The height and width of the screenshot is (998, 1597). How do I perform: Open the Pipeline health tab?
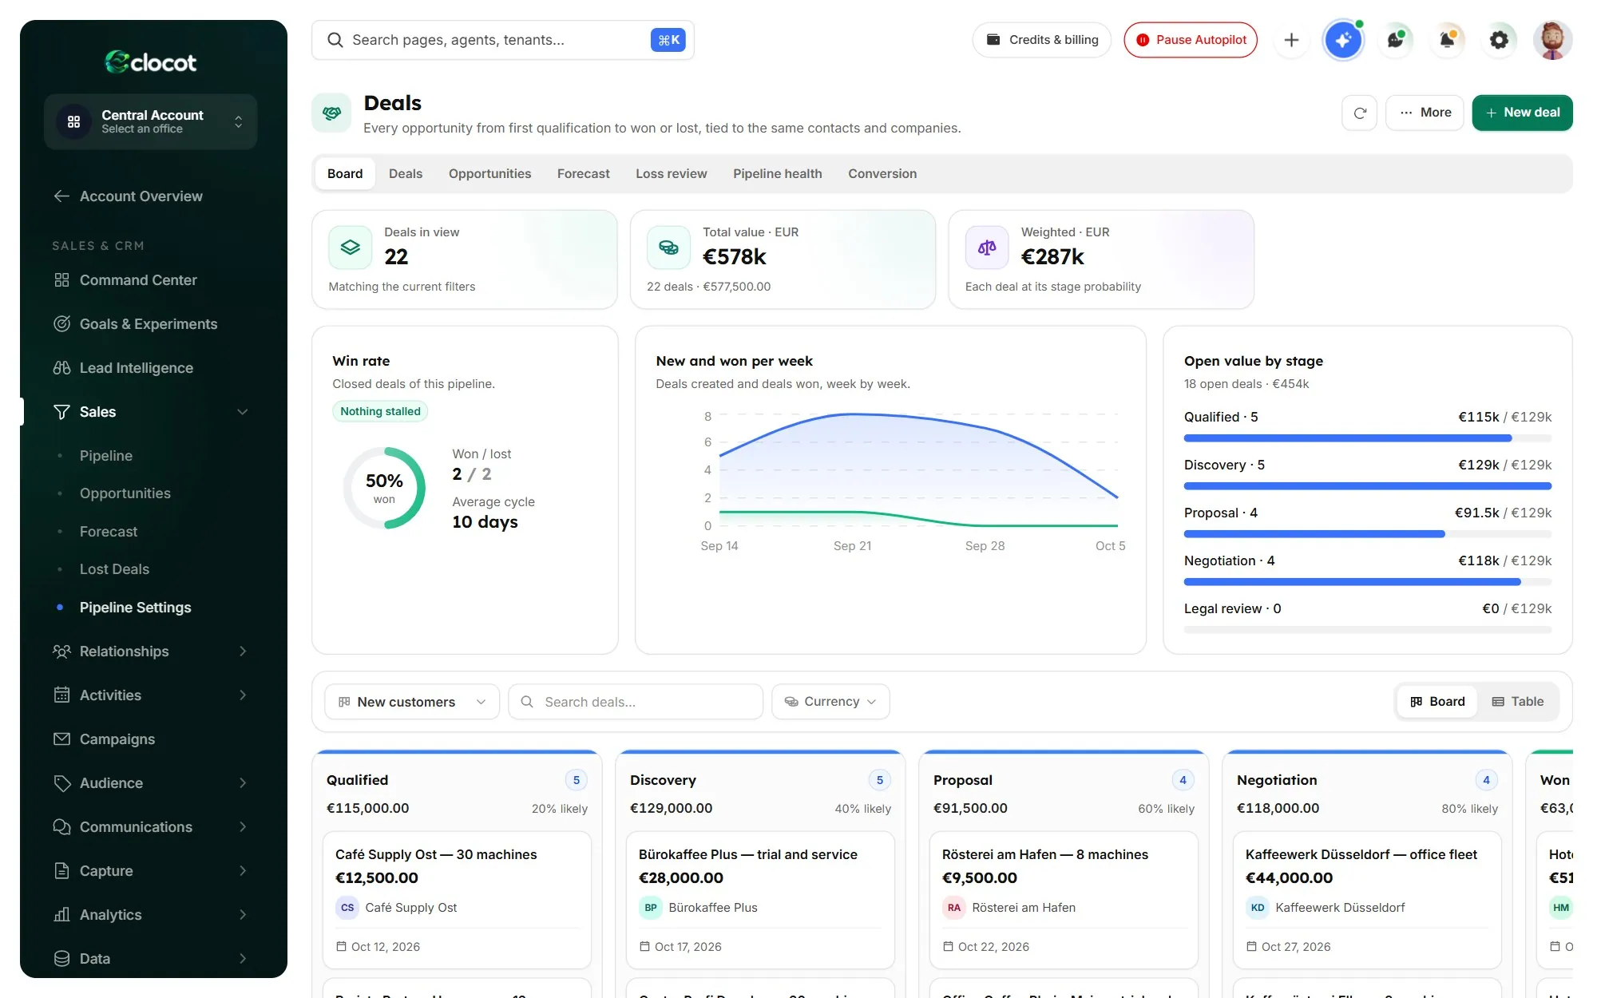(777, 174)
